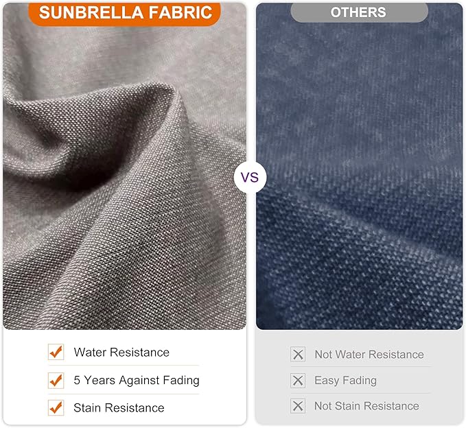Toggle the 5 Years Against Fading checkbox
Image resolution: width=466 pixels, height=428 pixels.
click(x=56, y=380)
